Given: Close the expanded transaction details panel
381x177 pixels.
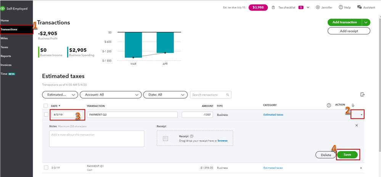Looking at the screenshot, I should tap(357, 125).
